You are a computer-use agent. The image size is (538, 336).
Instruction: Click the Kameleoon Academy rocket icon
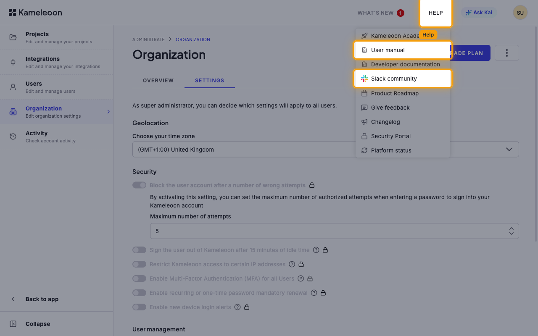364,36
